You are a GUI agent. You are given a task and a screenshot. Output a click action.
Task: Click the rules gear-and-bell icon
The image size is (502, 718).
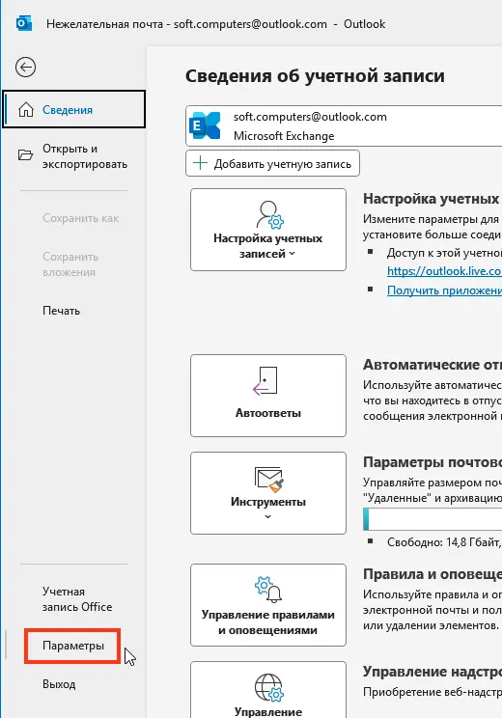pyautogui.click(x=268, y=589)
